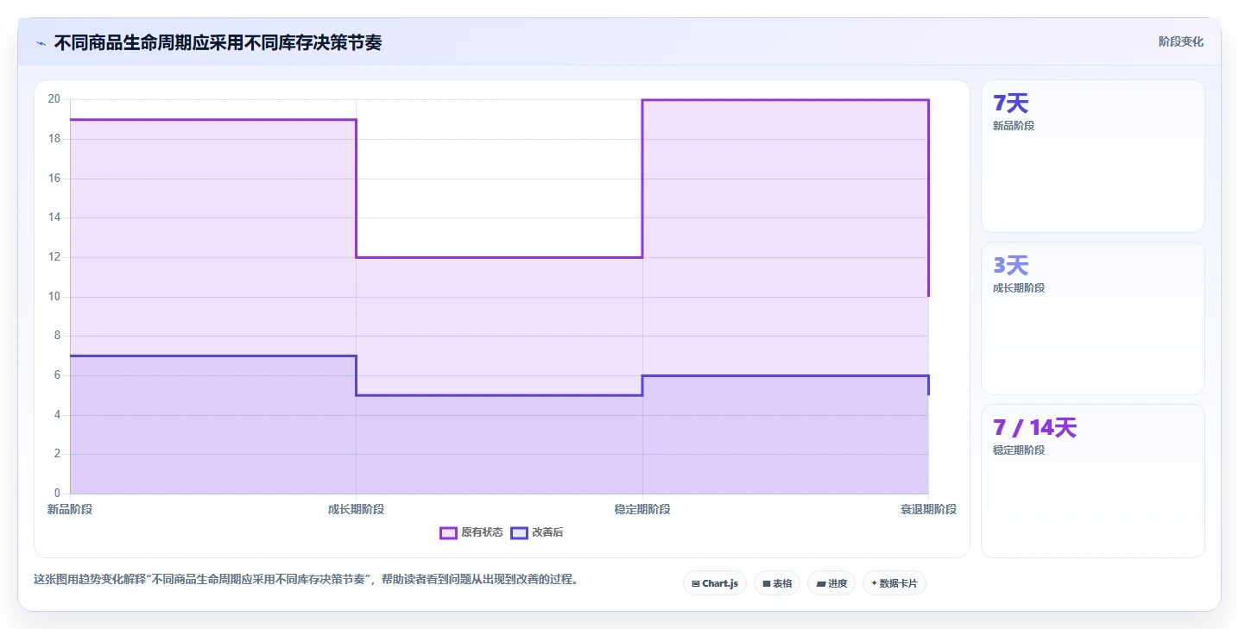Click the 阶段变化 label in the header
1239x629 pixels.
click(1180, 42)
